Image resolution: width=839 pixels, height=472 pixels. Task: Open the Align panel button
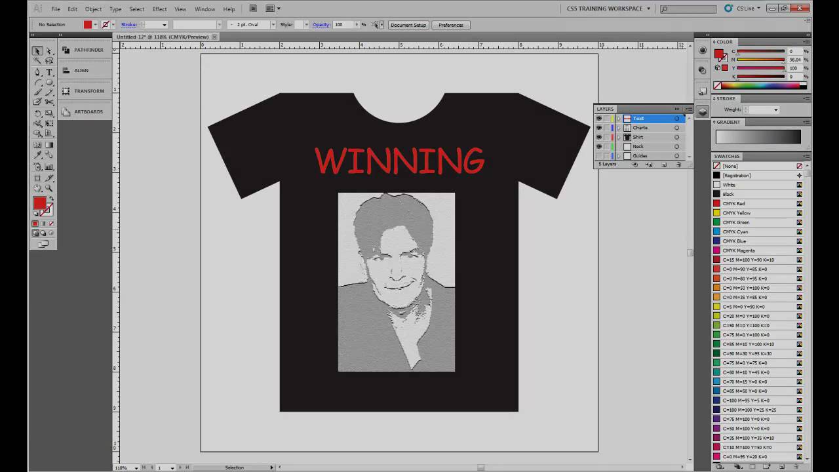point(84,70)
